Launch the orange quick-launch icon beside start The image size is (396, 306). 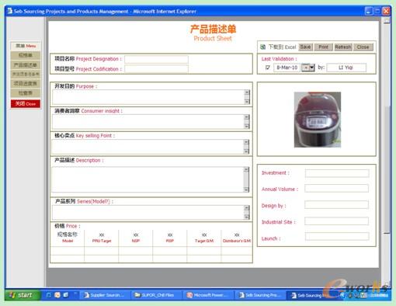(x=57, y=295)
